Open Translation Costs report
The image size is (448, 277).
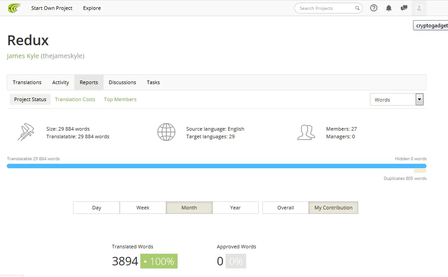tap(75, 99)
